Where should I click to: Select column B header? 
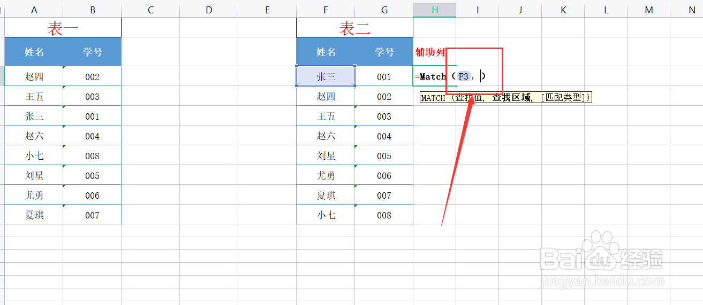(x=93, y=10)
